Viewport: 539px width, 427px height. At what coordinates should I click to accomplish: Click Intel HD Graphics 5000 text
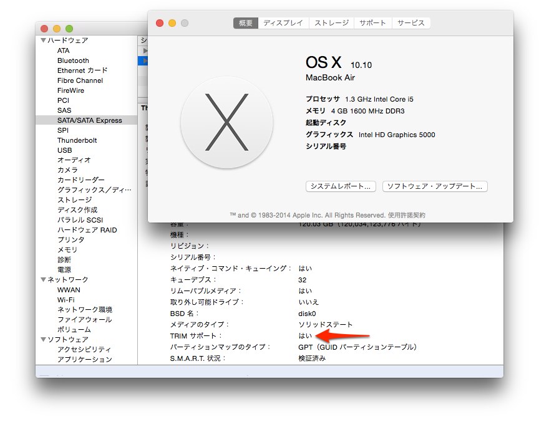click(x=397, y=135)
